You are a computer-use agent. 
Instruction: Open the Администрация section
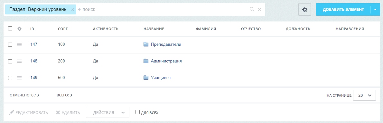(x=166, y=61)
